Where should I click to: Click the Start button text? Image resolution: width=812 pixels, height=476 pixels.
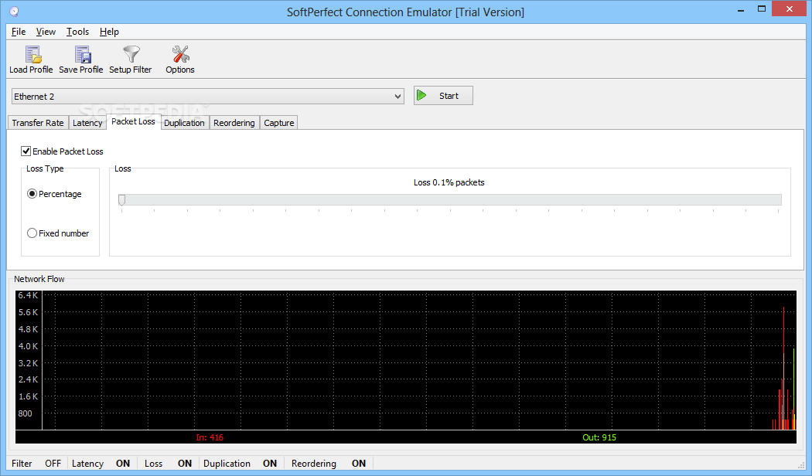449,96
